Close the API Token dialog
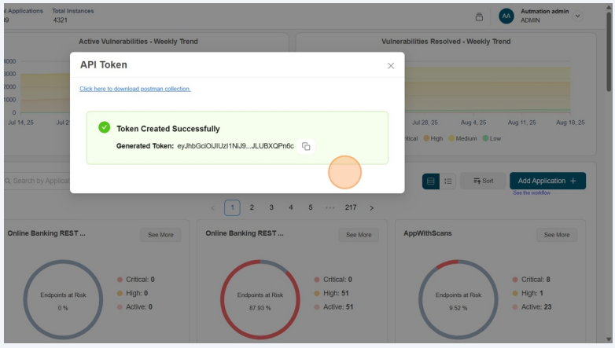The width and height of the screenshot is (615, 348). click(x=391, y=66)
